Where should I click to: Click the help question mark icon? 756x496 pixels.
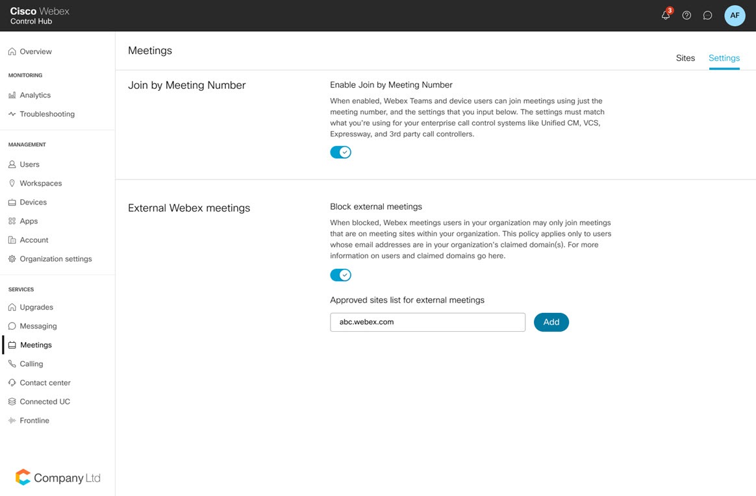687,16
